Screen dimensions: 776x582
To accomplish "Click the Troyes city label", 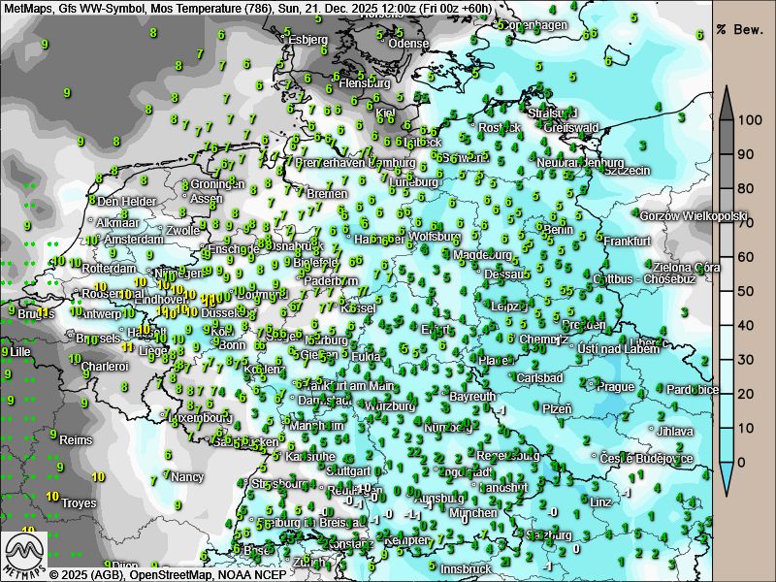I will (79, 503).
